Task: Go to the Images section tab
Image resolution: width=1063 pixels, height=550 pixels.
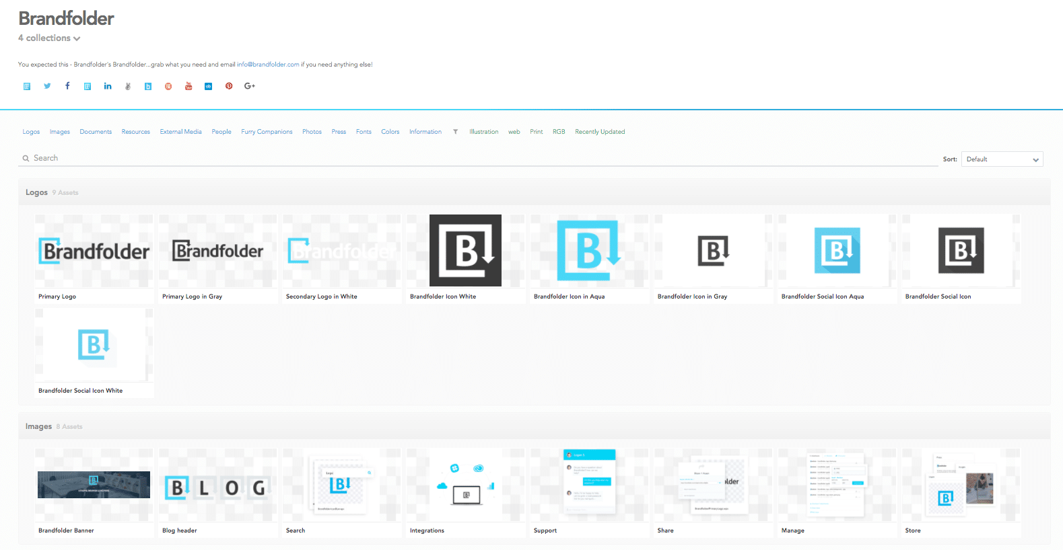Action: [60, 132]
